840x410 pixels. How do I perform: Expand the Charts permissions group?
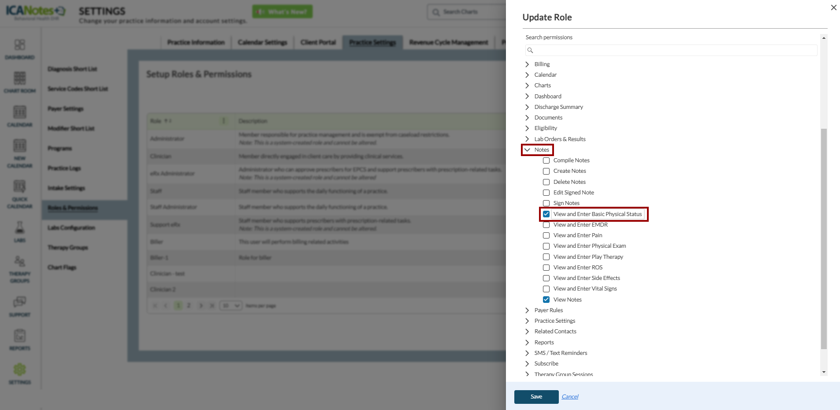click(x=527, y=86)
